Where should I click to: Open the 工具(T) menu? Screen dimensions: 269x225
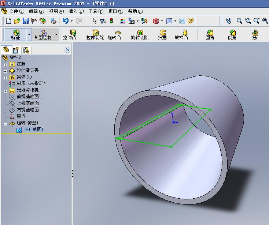click(x=96, y=11)
